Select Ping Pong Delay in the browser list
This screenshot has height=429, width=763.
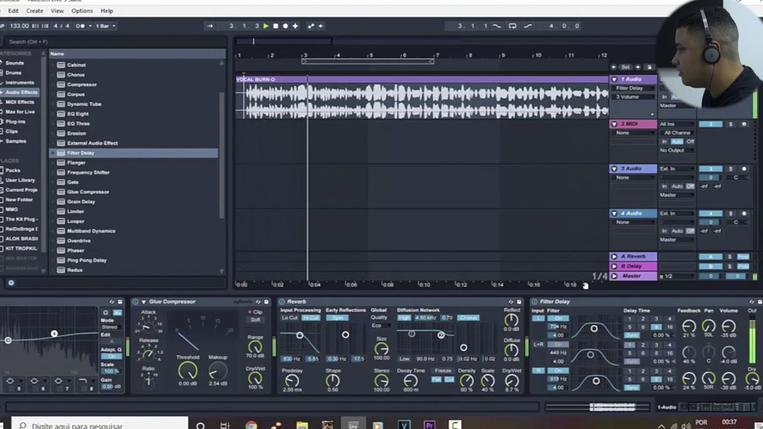pyautogui.click(x=86, y=260)
